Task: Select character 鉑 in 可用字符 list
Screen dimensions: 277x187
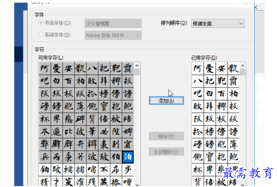Action: [x=45, y=170]
